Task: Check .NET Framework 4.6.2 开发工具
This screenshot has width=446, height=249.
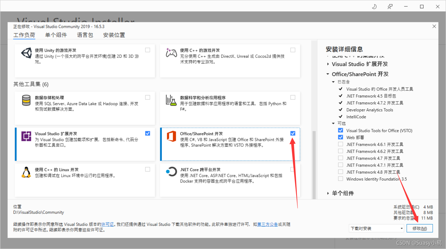Action: [x=341, y=151]
